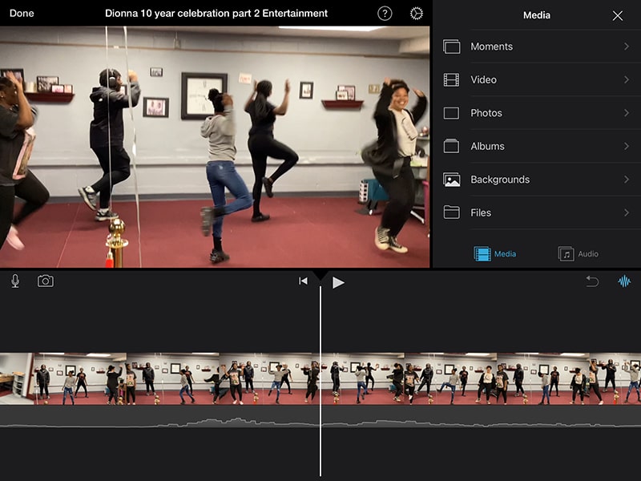Close the Media browser panel

[618, 15]
